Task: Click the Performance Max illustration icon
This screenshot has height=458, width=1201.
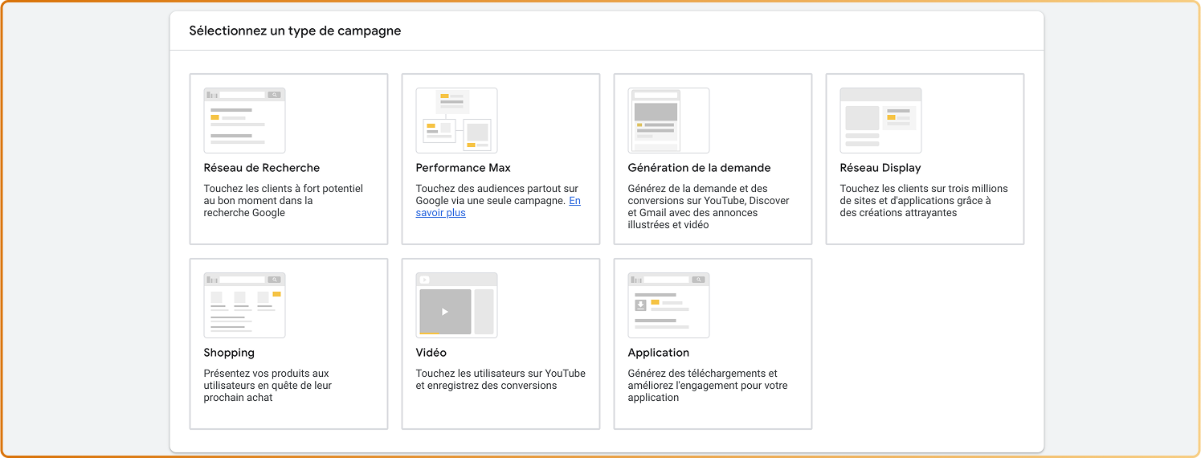Action: 456,121
